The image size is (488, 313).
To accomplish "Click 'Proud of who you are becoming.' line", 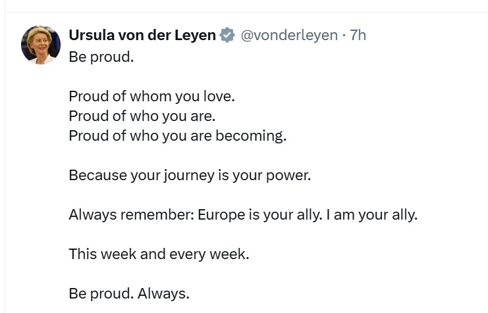I will tap(177, 136).
